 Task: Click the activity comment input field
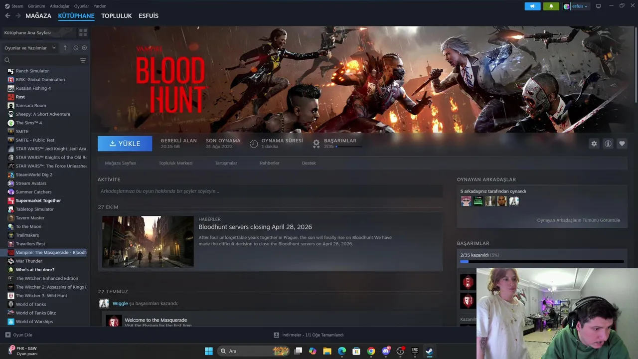[x=270, y=191]
